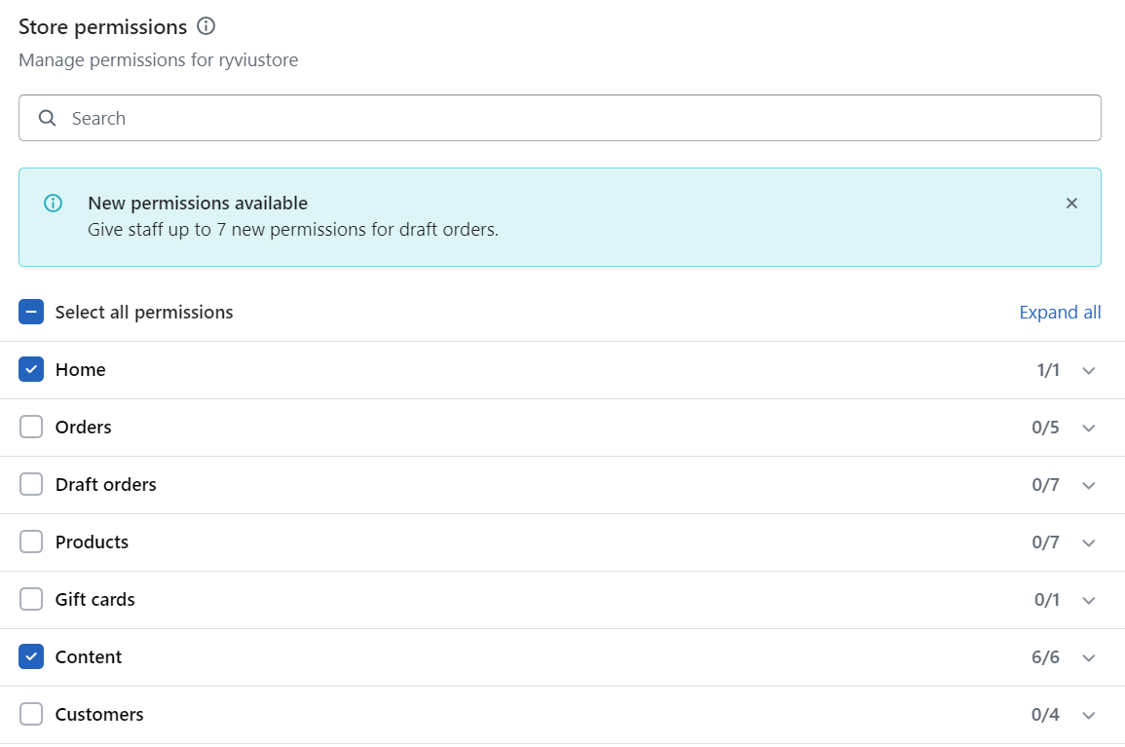Click the banner's info circle icon
This screenshot has width=1125, height=747.
(x=53, y=204)
